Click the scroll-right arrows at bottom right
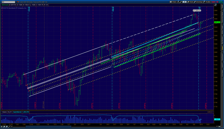Viewport: 224px width, 129px height. 219,127
